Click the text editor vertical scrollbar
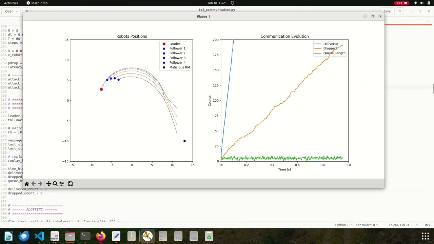 click(433, 89)
